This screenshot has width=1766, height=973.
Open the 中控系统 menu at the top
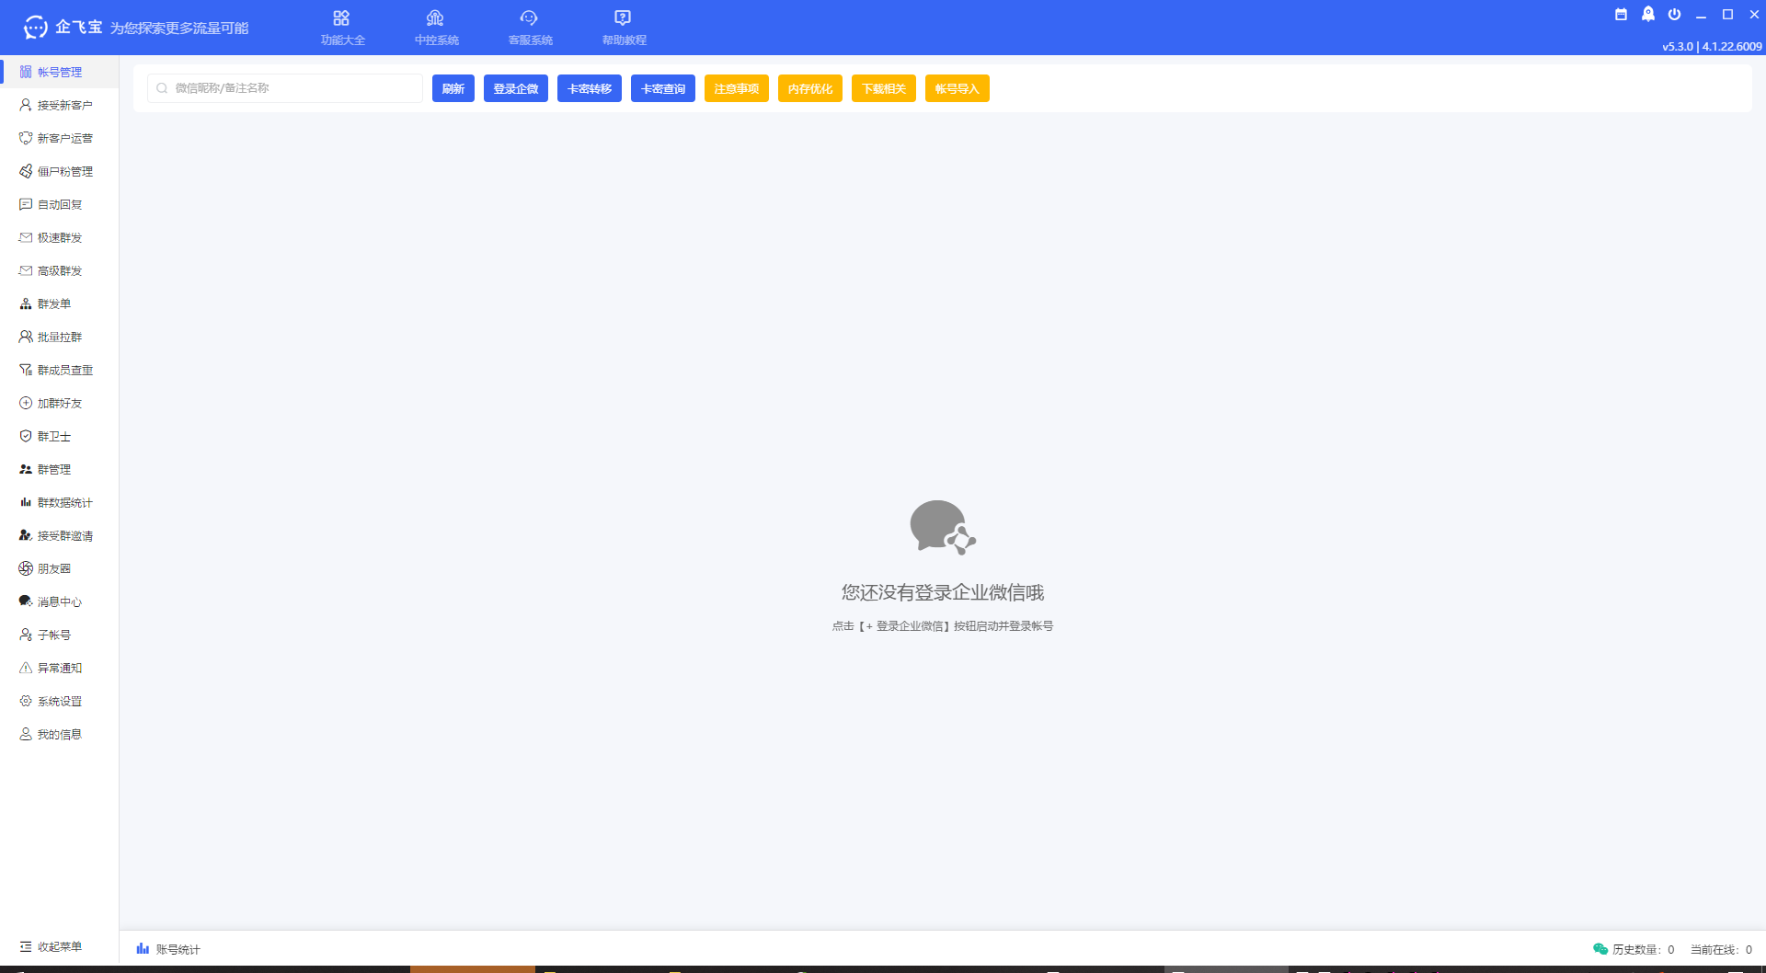[435, 26]
